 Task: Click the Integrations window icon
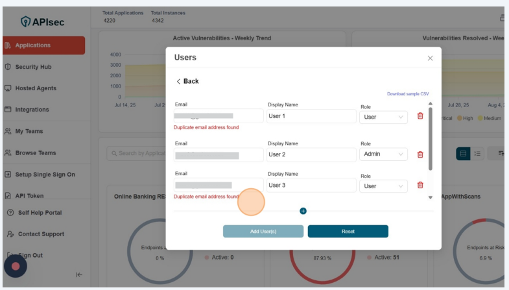(x=8, y=110)
